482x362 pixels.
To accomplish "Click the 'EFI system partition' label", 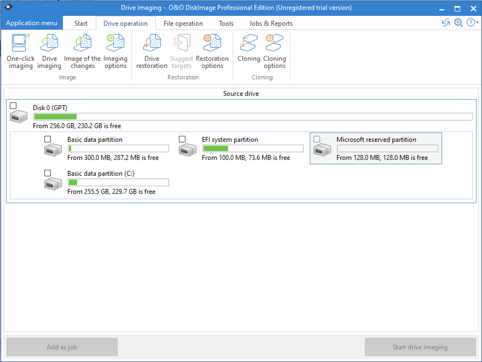I will click(x=230, y=139).
